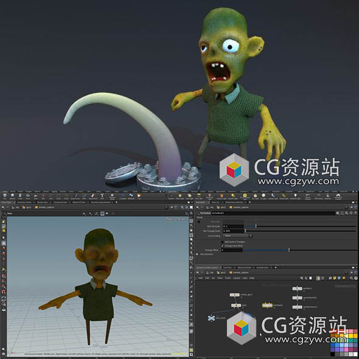Screen dimensions: 359x359
Task: Open the network editor Tools menu
Action: [x=228, y=278]
